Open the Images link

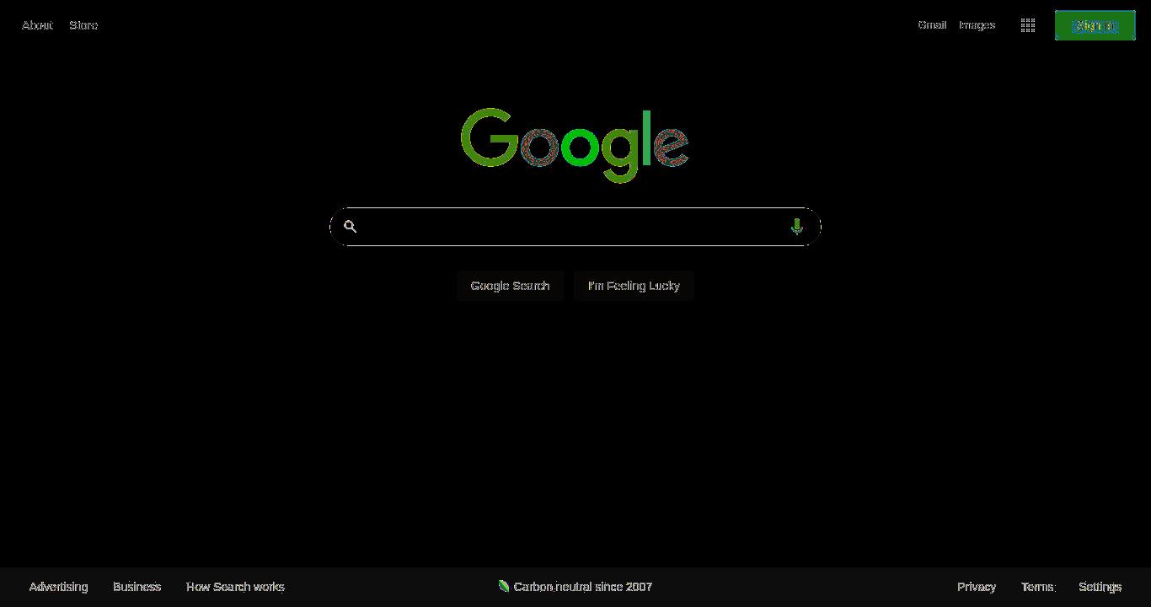977,25
